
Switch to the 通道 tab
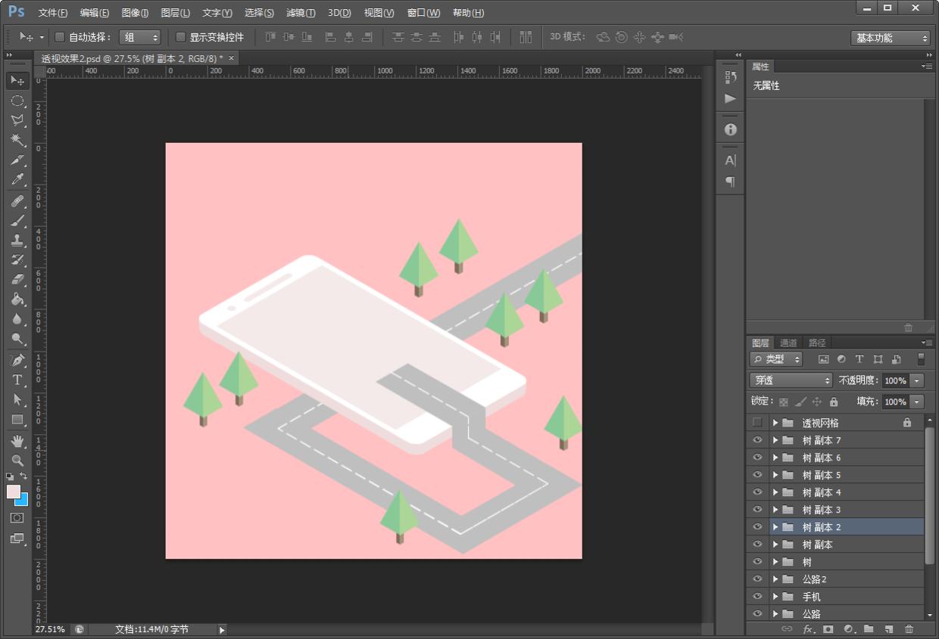pyautogui.click(x=788, y=343)
